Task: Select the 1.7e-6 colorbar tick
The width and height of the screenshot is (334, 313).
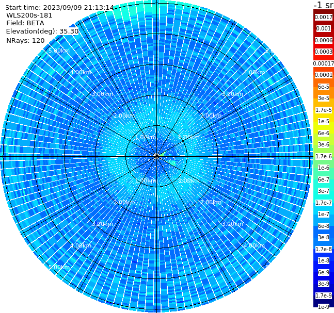Action: click(324, 156)
